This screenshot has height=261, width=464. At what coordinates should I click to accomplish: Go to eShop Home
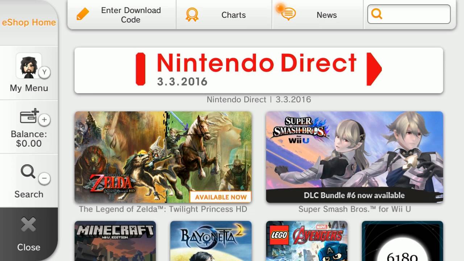click(x=29, y=22)
